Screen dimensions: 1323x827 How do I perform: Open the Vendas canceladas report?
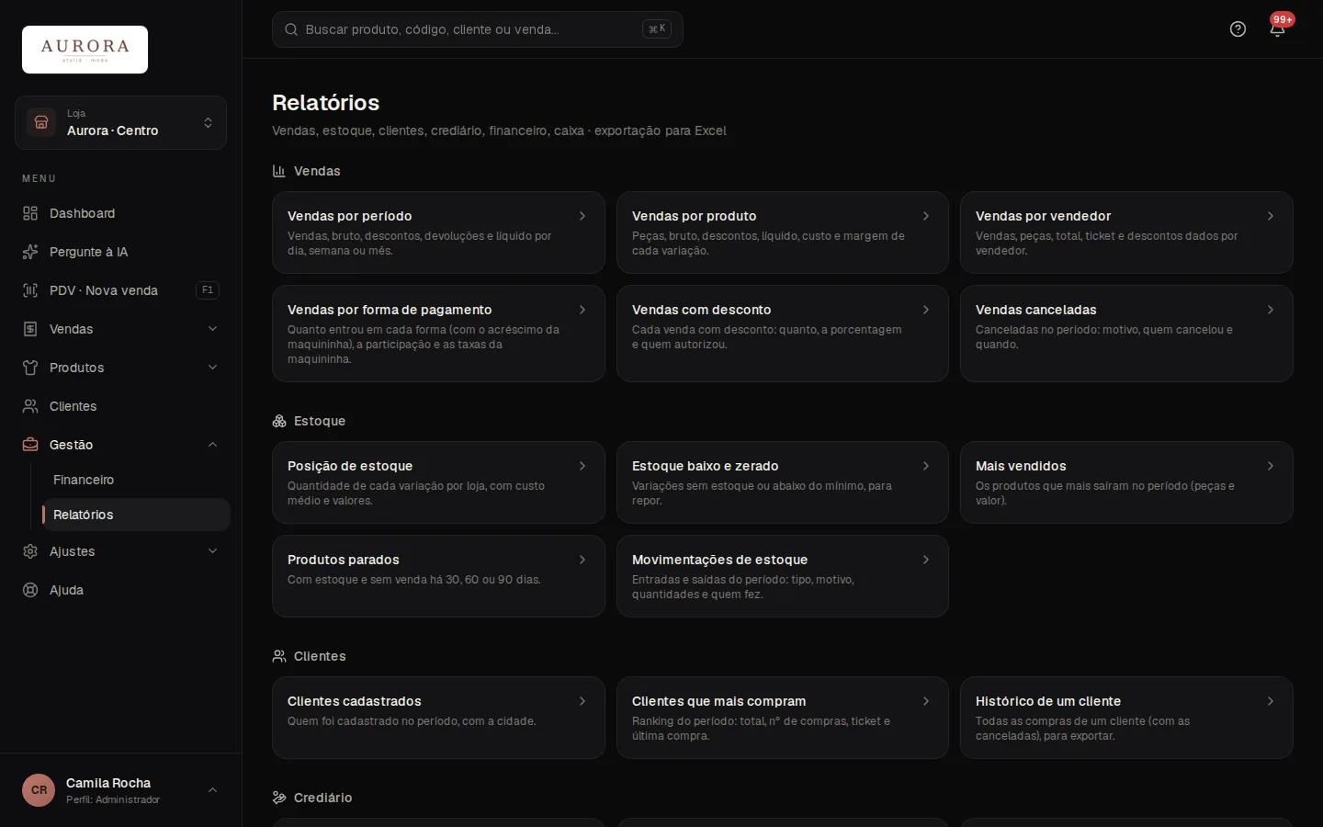point(1126,334)
